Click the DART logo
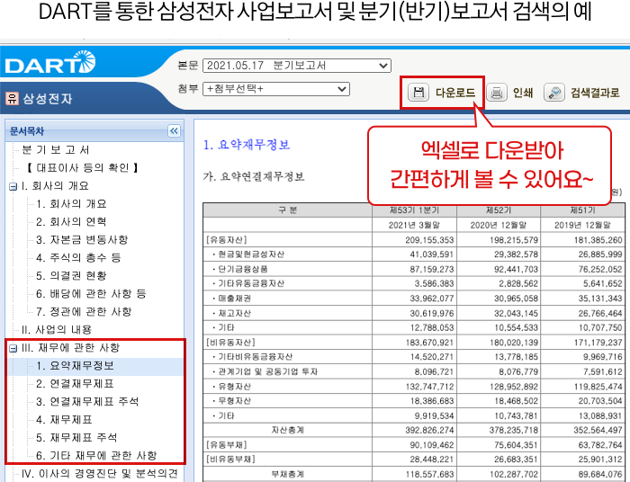The width and height of the screenshot is (630, 482). (49, 65)
